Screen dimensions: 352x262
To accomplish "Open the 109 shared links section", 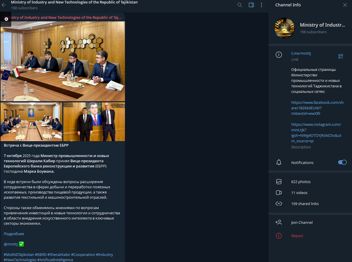I will 305,204.
